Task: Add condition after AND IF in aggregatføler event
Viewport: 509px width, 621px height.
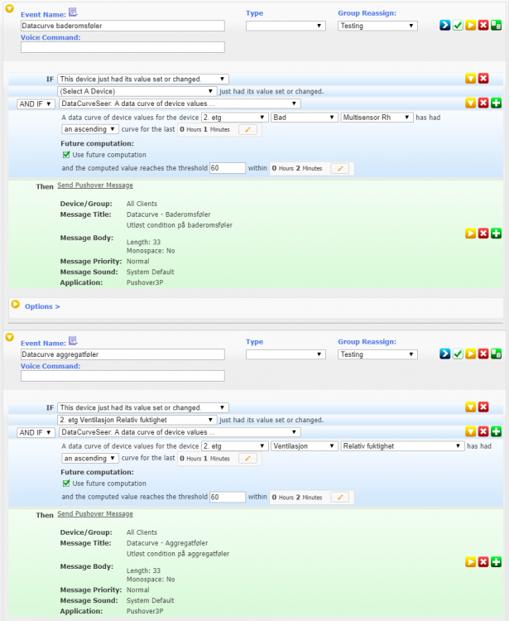Action: click(496, 431)
